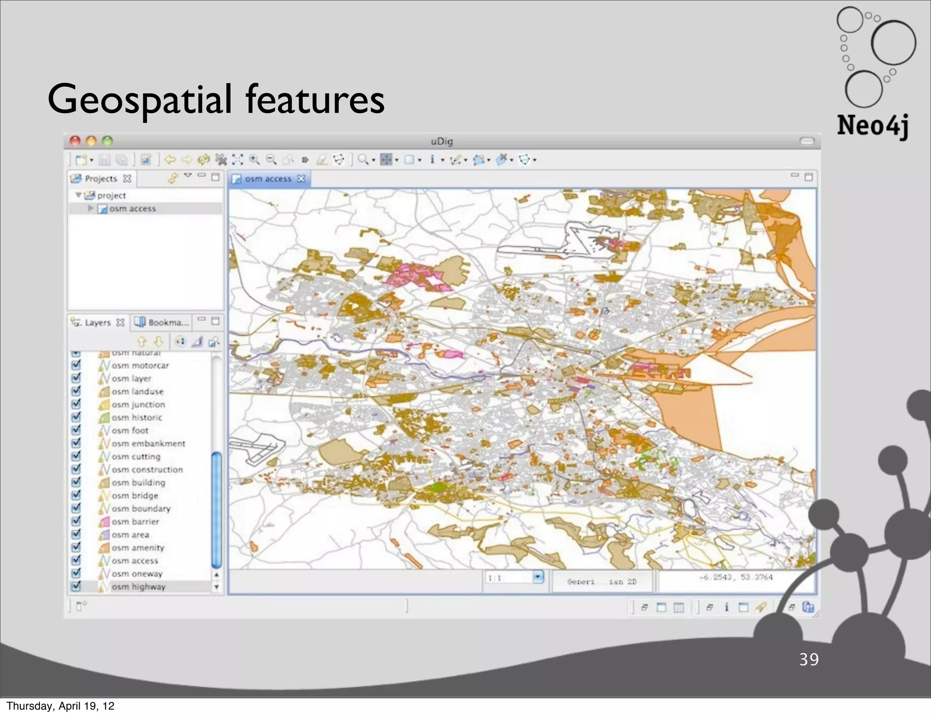931x716 pixels.
Task: Select the osm access editor tab
Action: coord(268,179)
